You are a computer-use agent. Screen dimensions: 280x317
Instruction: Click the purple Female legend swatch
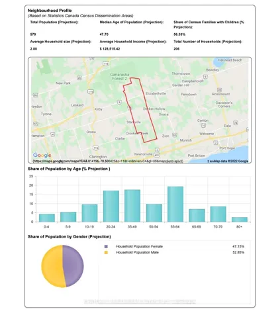pos(106,246)
